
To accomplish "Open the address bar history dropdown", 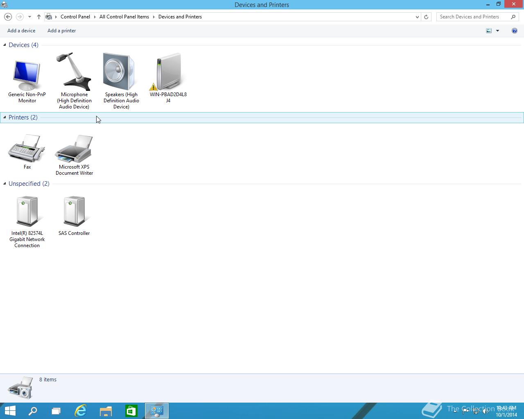I will [417, 17].
